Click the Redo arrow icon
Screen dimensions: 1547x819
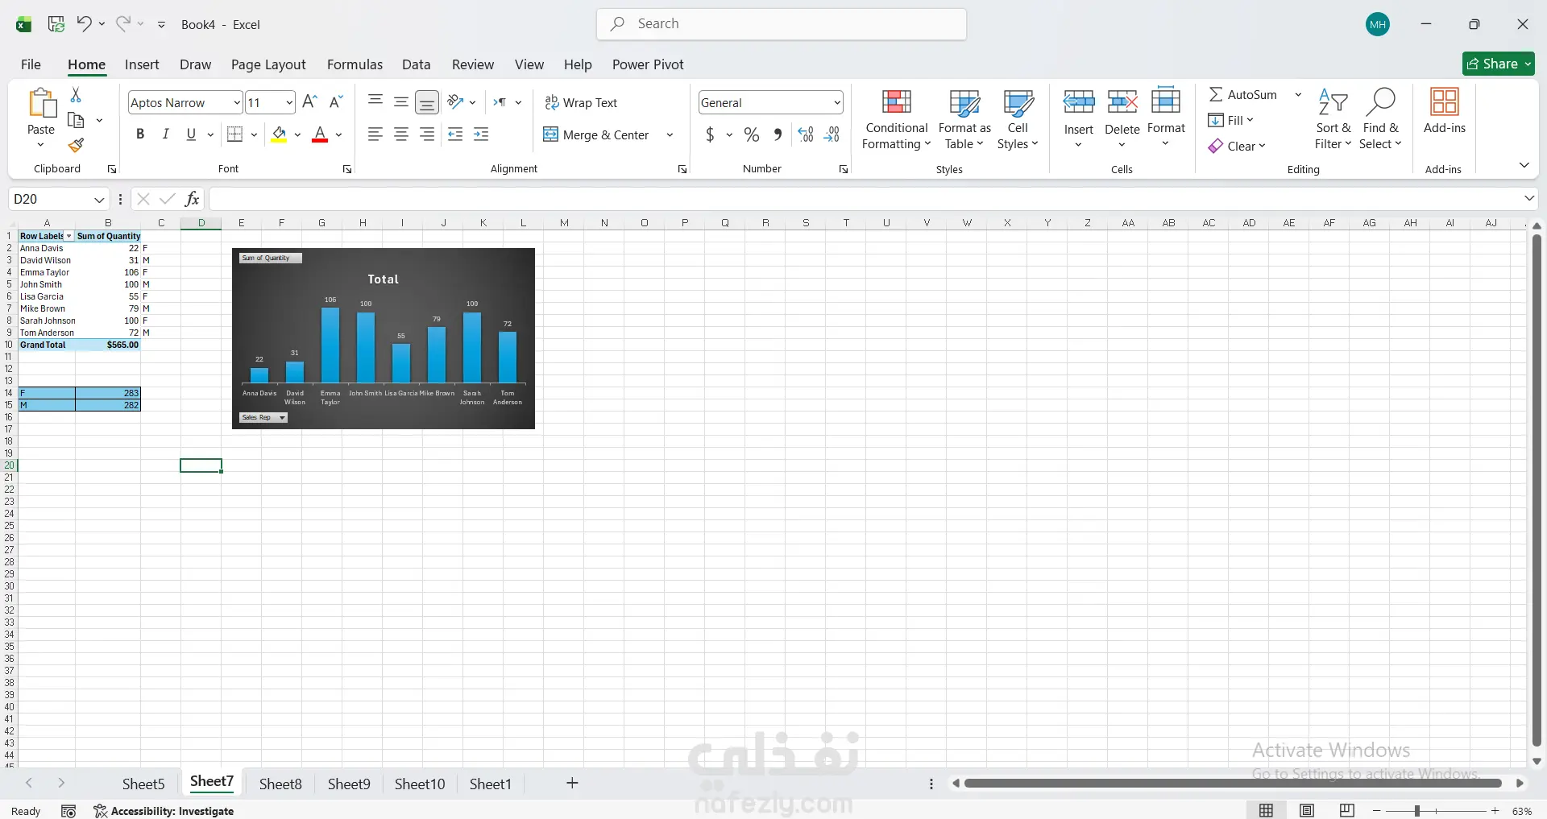point(122,23)
